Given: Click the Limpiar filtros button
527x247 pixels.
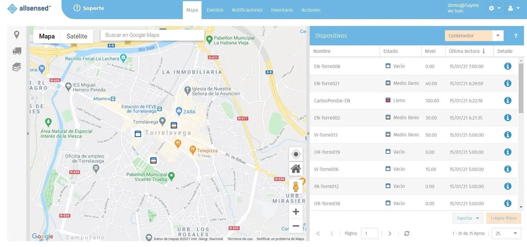Looking at the screenshot, I should point(504,218).
